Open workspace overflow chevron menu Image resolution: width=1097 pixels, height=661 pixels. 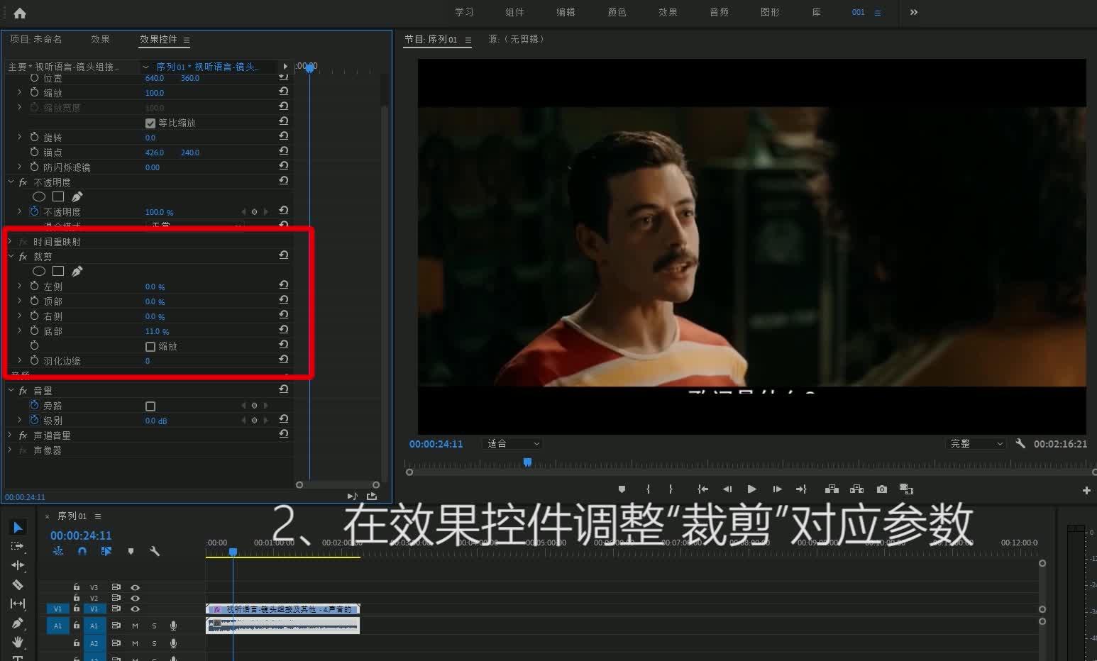point(914,12)
